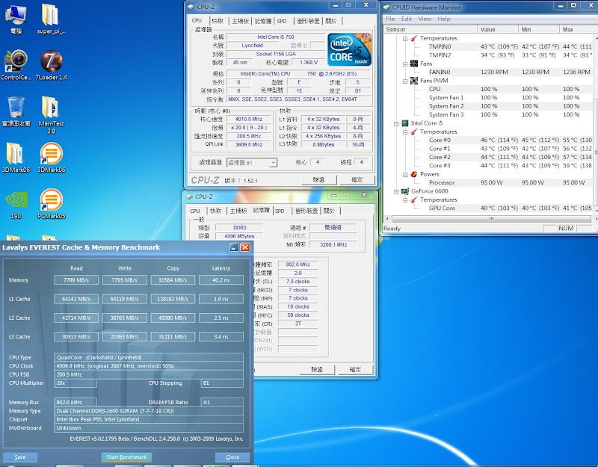The height and width of the screenshot is (467, 598).
Task: Click the horizontal scrollbar in Hardware Monitor
Action: click(491, 219)
